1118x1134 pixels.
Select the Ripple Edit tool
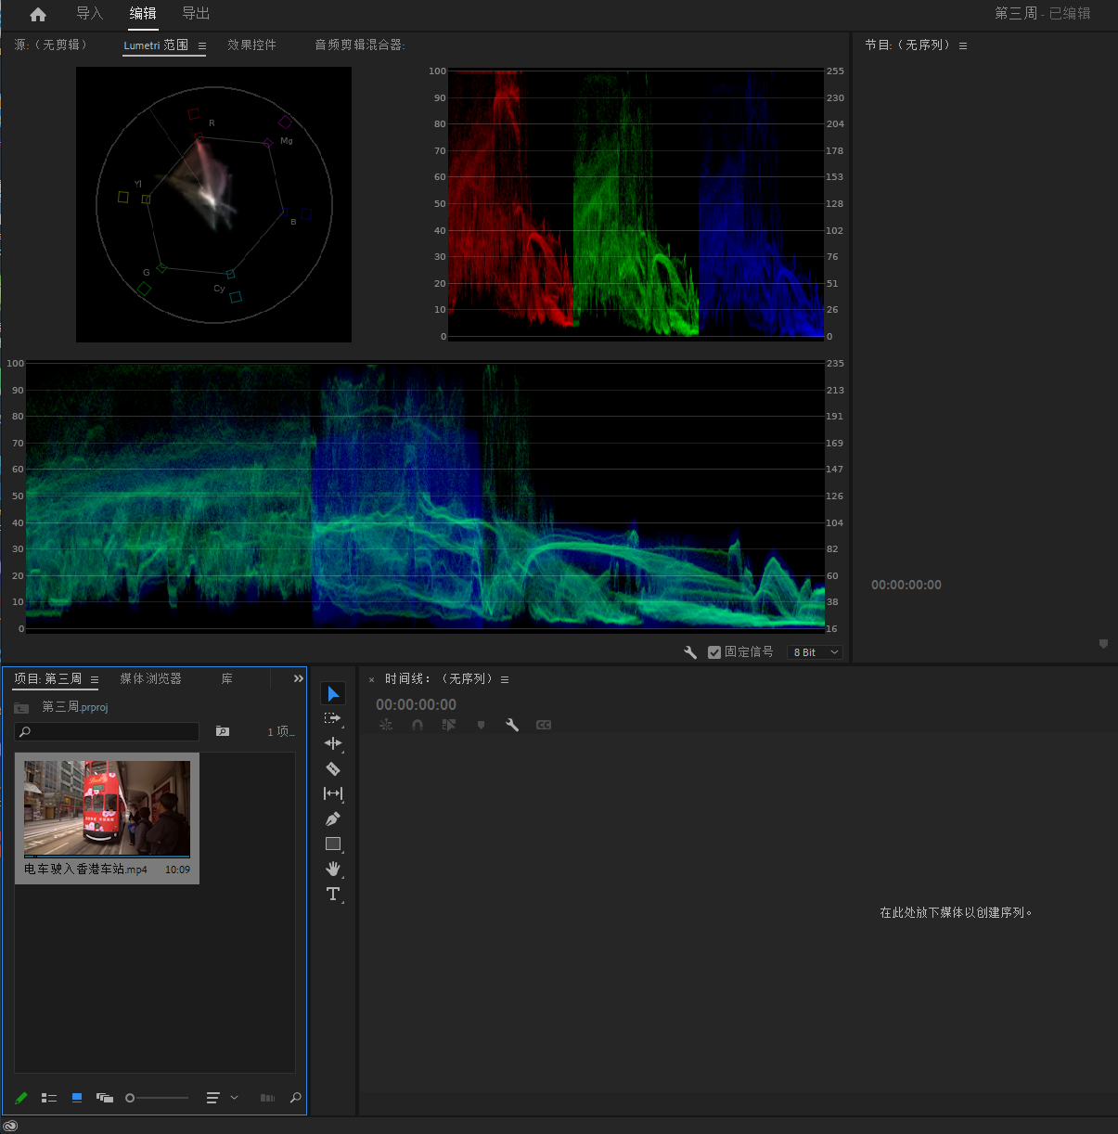(333, 743)
